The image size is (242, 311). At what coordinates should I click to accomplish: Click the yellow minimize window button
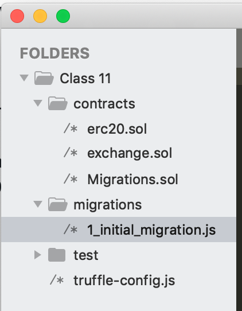(x=40, y=16)
